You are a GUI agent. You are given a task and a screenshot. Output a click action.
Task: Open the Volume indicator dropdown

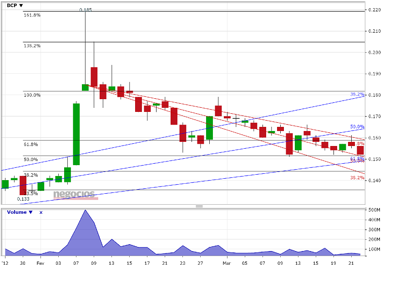(x=20, y=212)
